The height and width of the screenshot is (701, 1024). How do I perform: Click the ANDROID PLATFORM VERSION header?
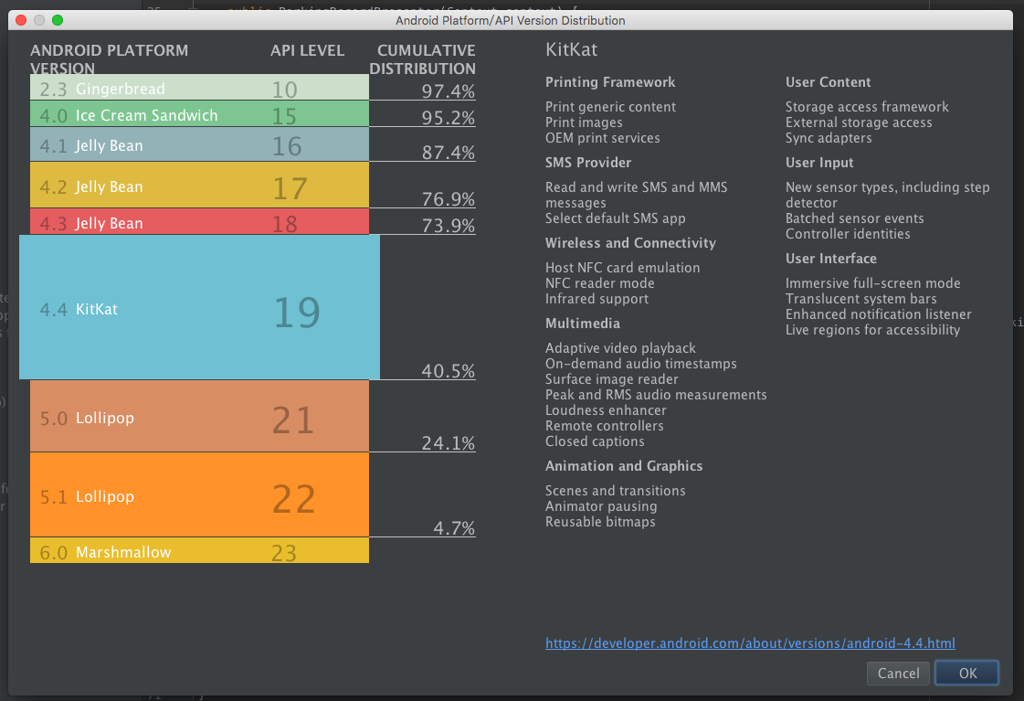point(109,58)
